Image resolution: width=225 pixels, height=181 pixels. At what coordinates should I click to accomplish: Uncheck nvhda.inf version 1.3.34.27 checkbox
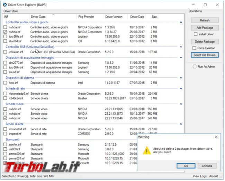pyautogui.click(x=5, y=32)
